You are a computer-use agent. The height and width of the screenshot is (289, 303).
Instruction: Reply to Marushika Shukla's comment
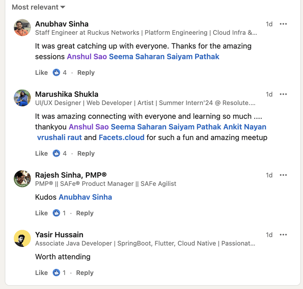(86, 153)
